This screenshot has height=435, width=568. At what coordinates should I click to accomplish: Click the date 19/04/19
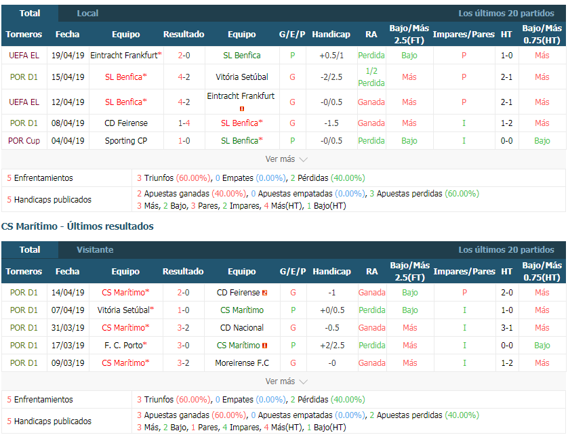pos(68,56)
